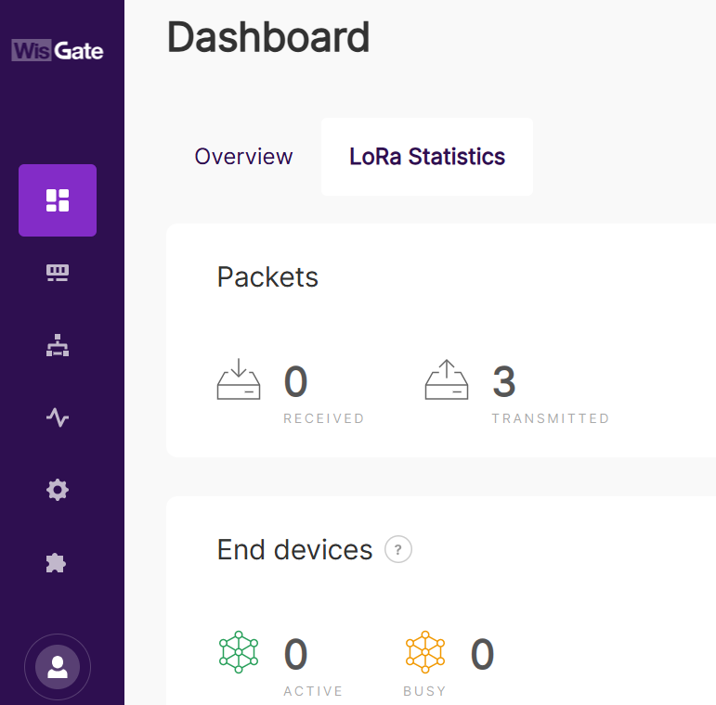Click the transmitted packets outbox icon
Screen dimensions: 716x705
(x=447, y=380)
